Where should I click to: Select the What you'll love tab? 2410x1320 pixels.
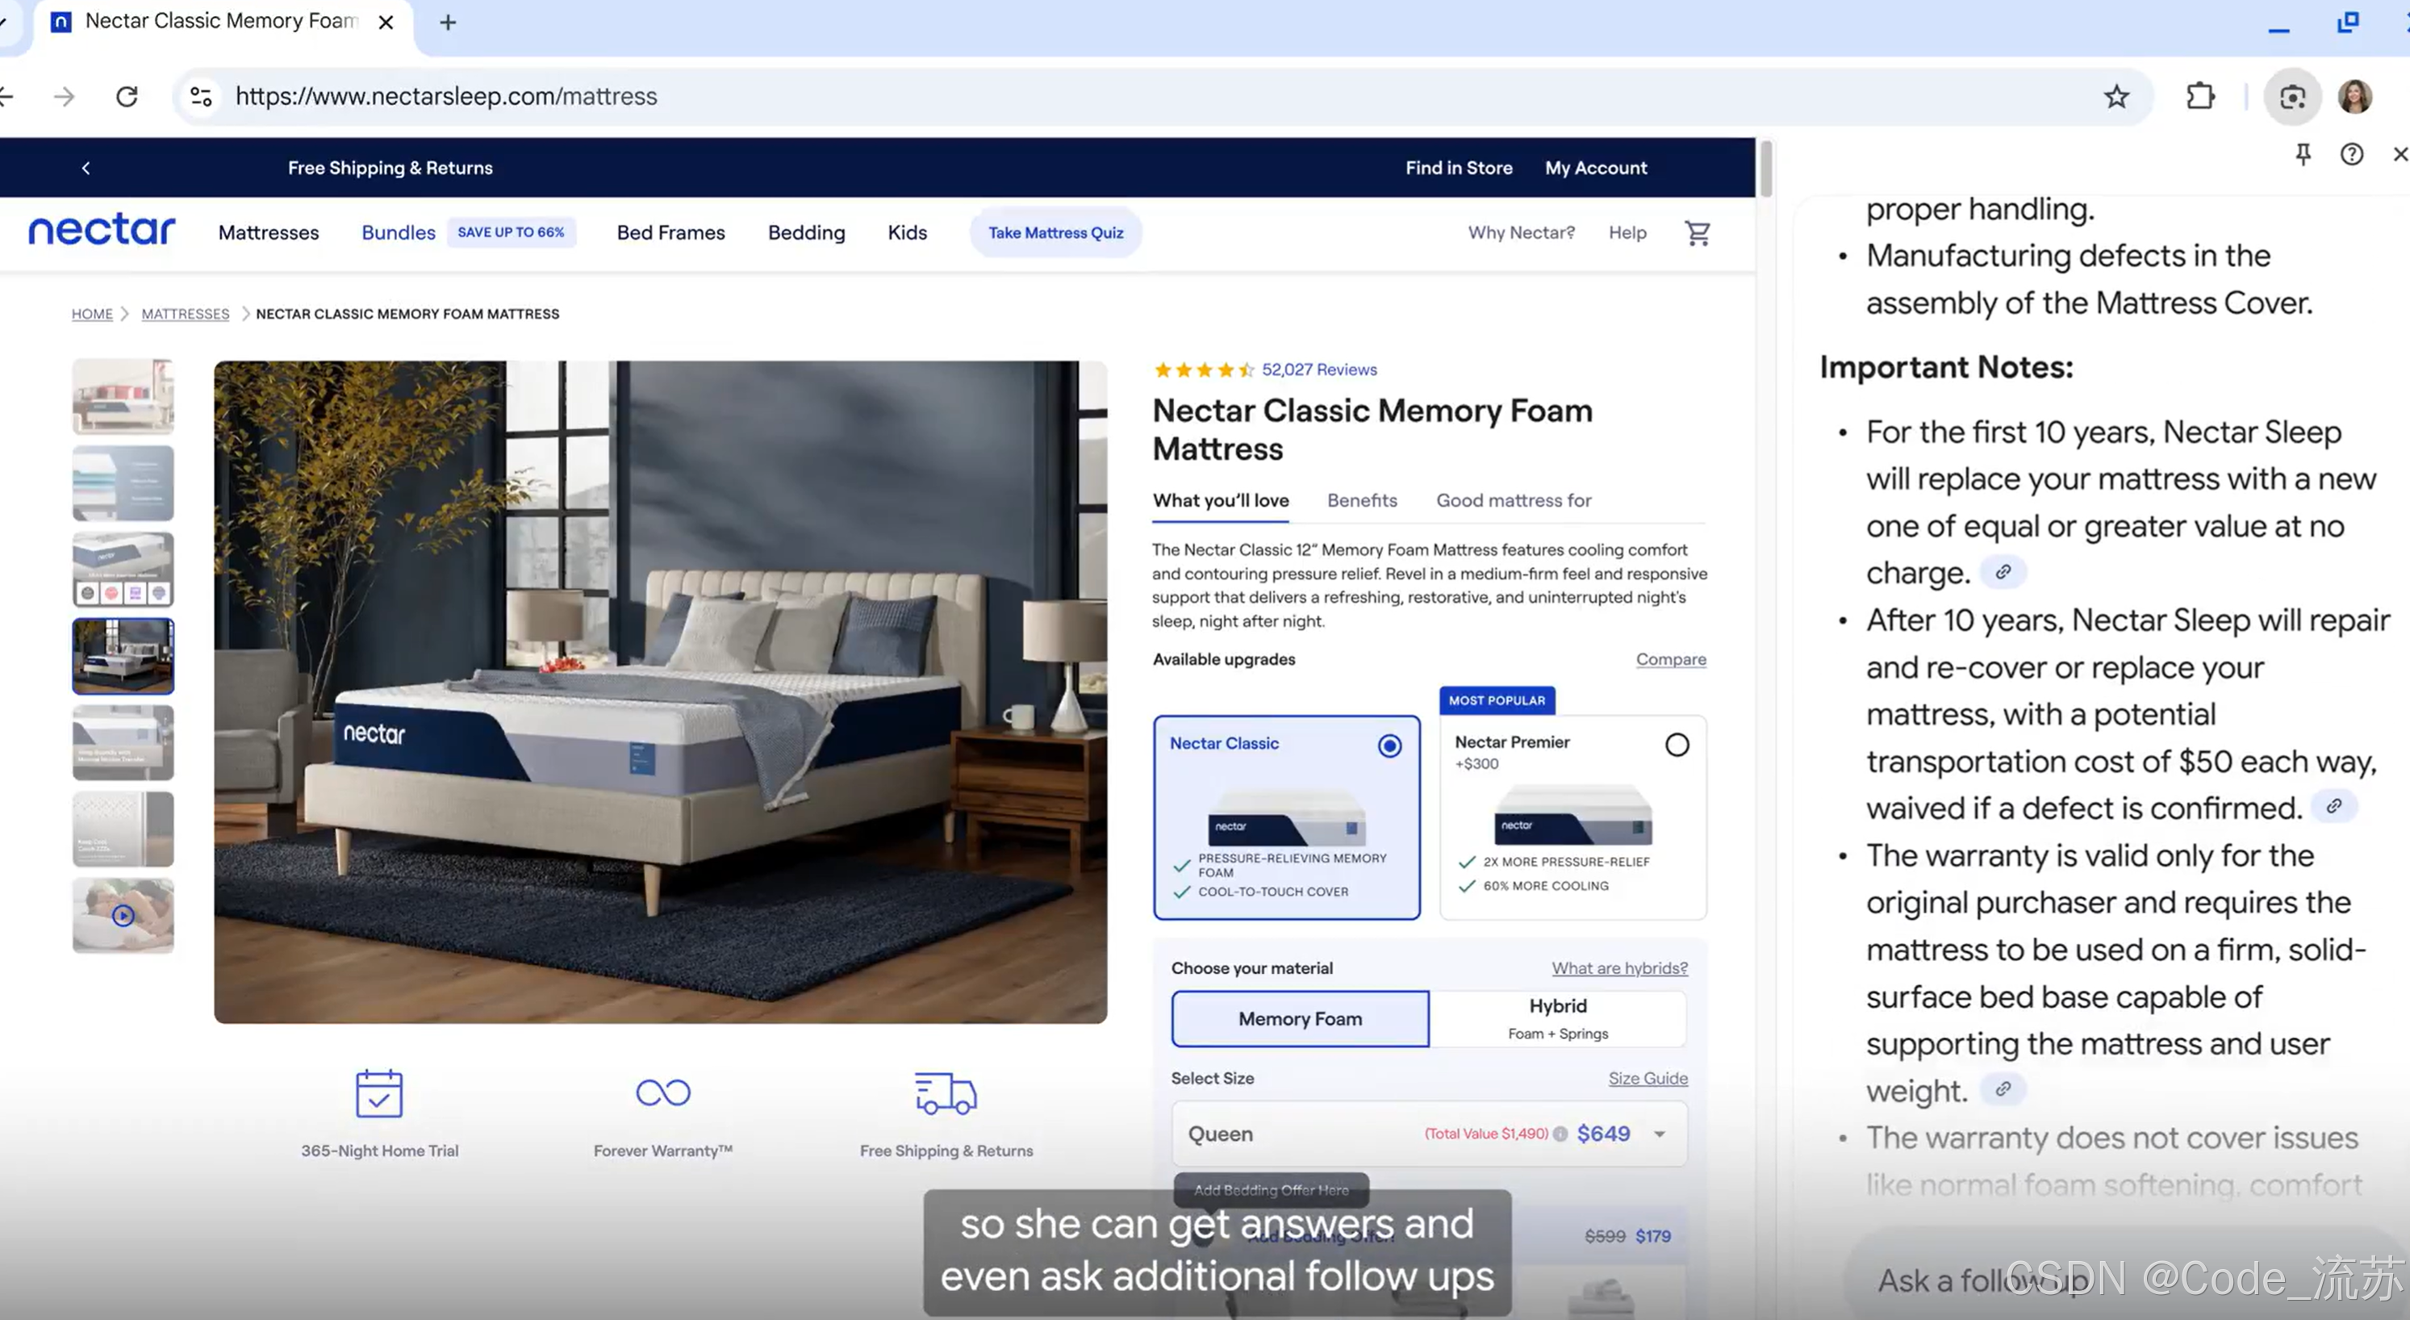1220,500
